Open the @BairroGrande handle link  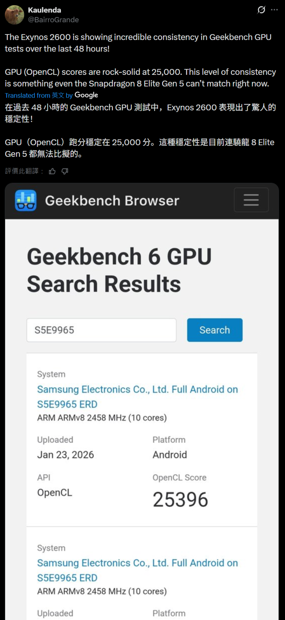[53, 19]
